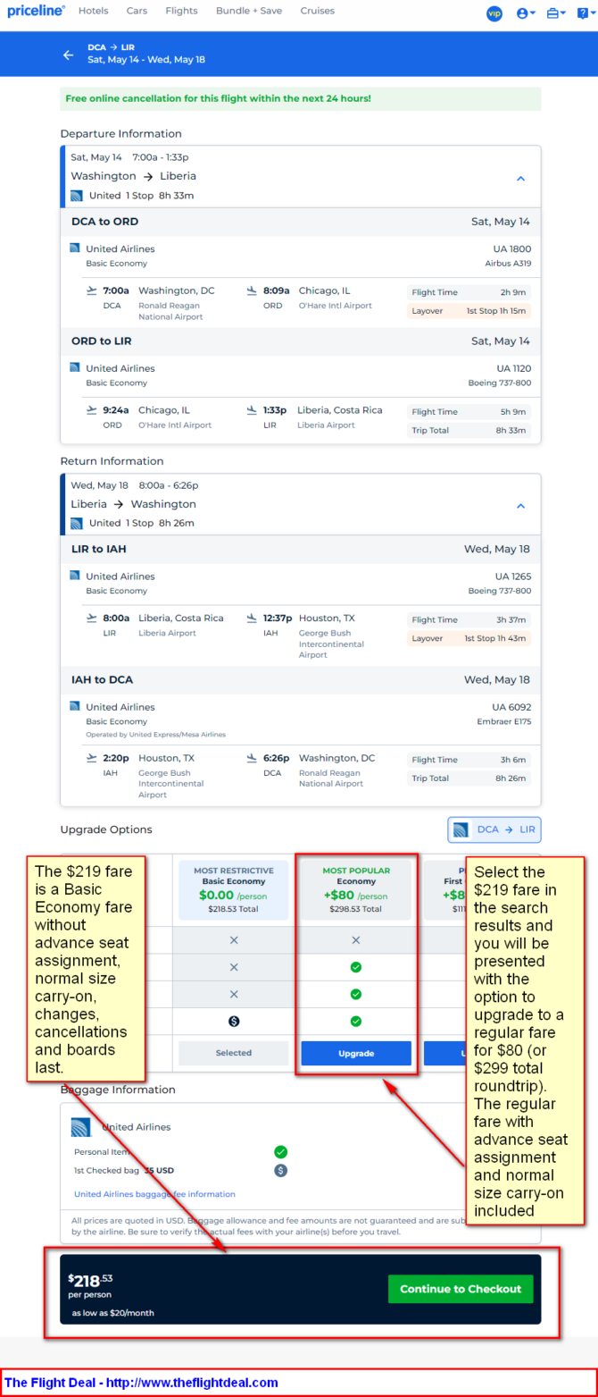
Task: Click the 'Layover 1st Stop 1h 43m' badge
Action: coord(469,638)
